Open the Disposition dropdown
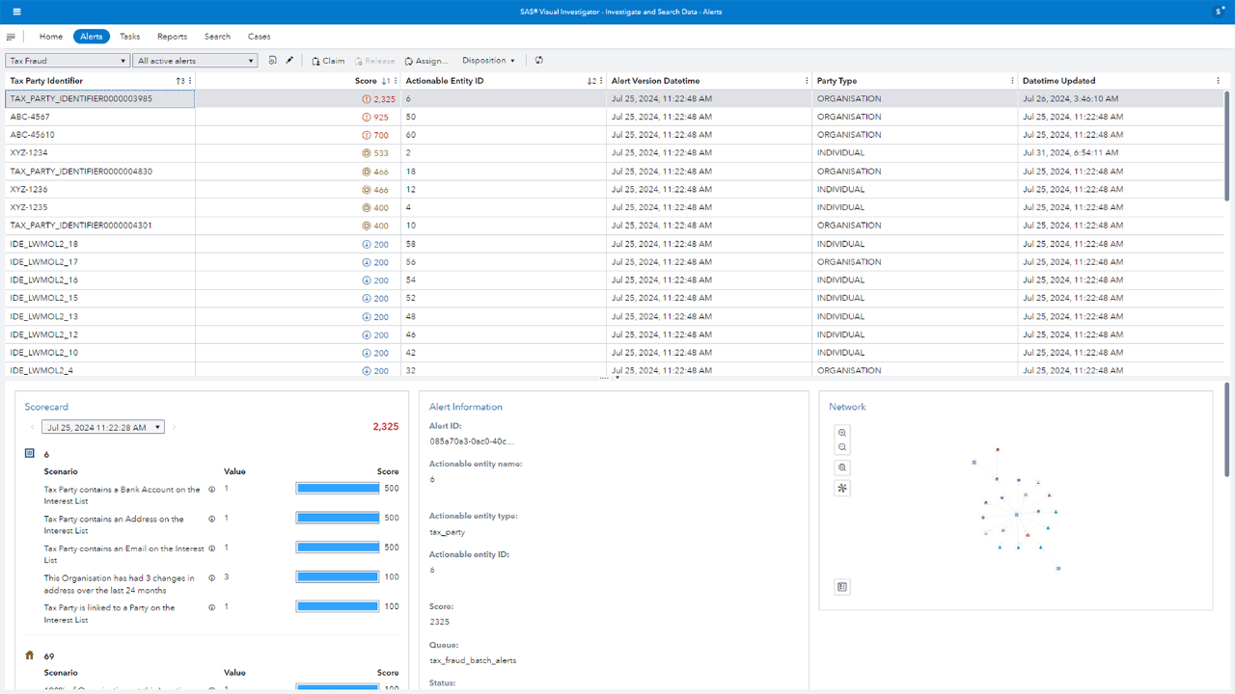 (488, 60)
